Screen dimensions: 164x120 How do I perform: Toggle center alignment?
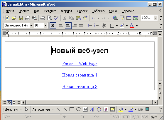(68, 26)
